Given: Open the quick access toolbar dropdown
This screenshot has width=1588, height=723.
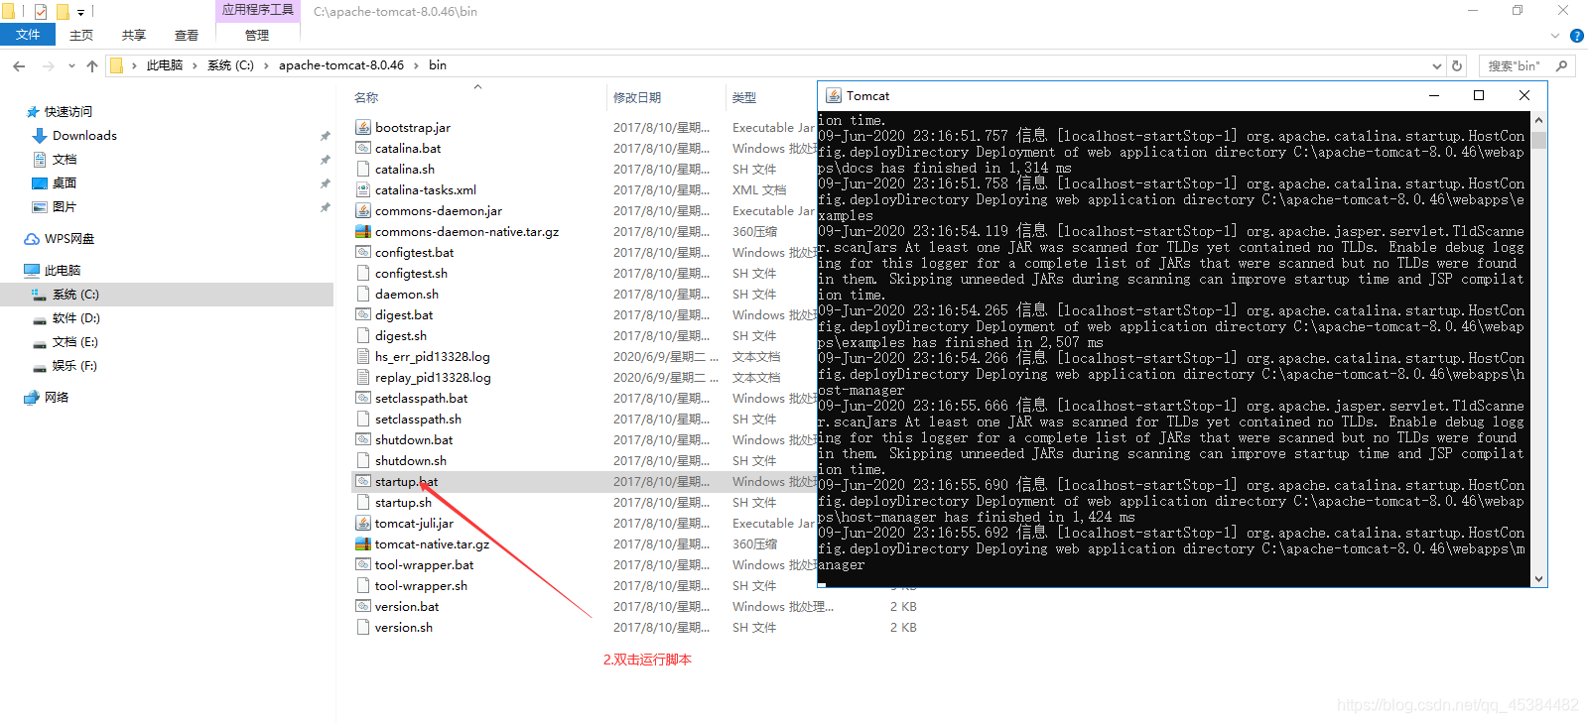Looking at the screenshot, I should point(80,12).
